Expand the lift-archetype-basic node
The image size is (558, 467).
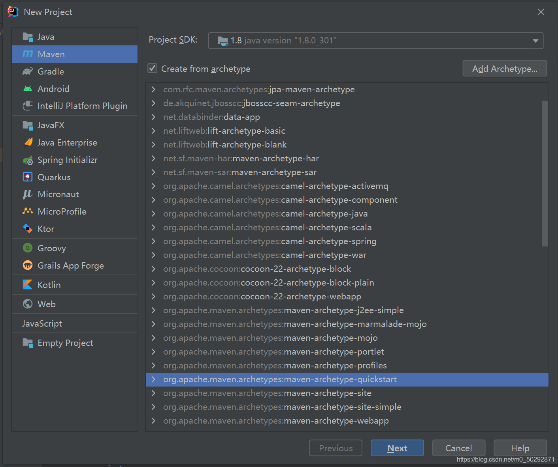pyautogui.click(x=154, y=131)
